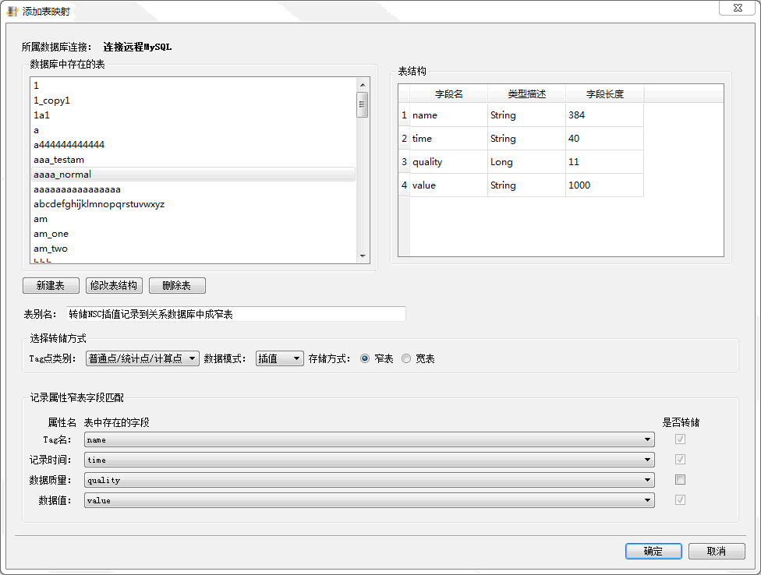761x575 pixels.
Task: Select the 窄表 storage radio button
Action: (x=365, y=358)
